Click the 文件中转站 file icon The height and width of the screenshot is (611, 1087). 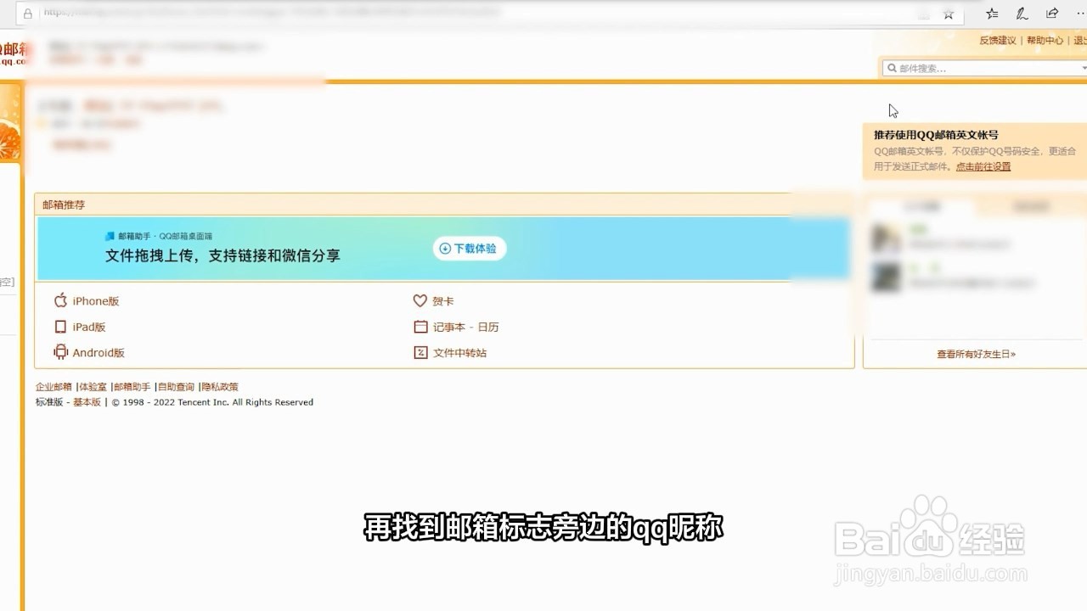click(420, 352)
